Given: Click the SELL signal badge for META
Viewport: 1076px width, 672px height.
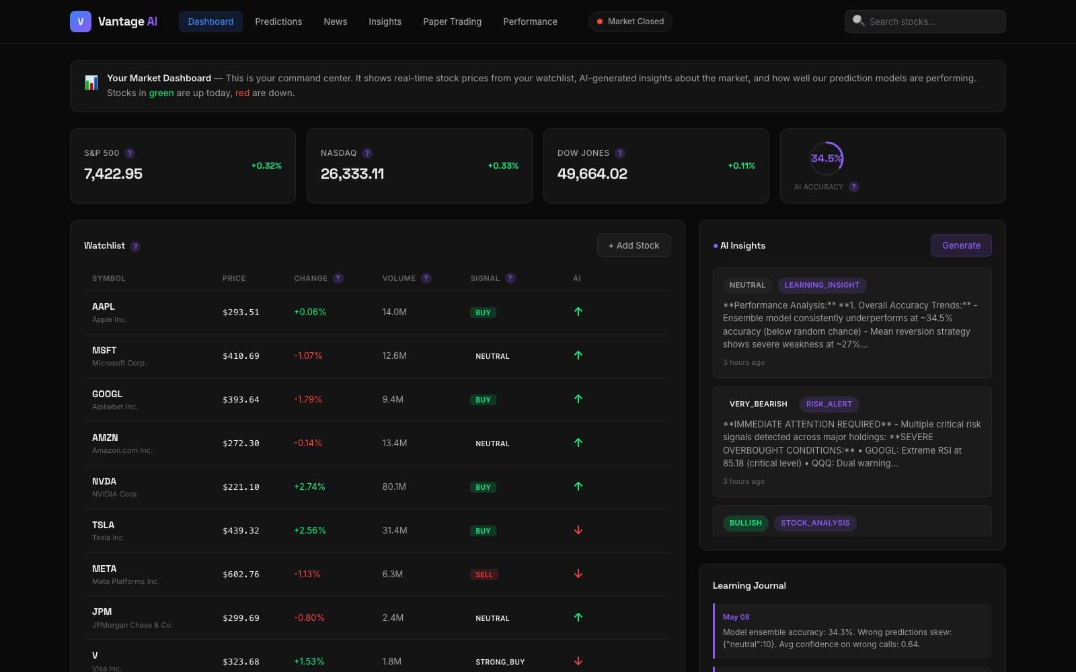Looking at the screenshot, I should 484,575.
